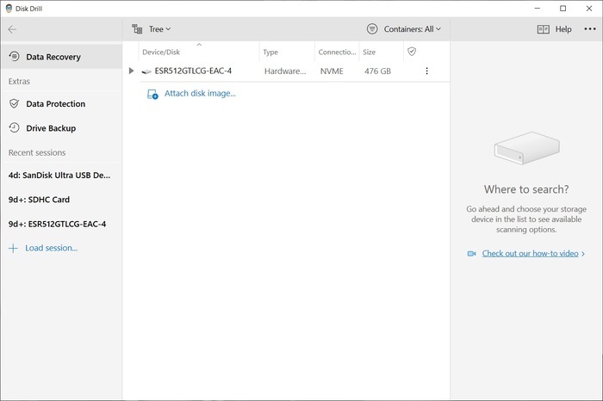This screenshot has height=401, width=603.
Task: Open the Containers: All filter dropdown
Action: point(413,29)
